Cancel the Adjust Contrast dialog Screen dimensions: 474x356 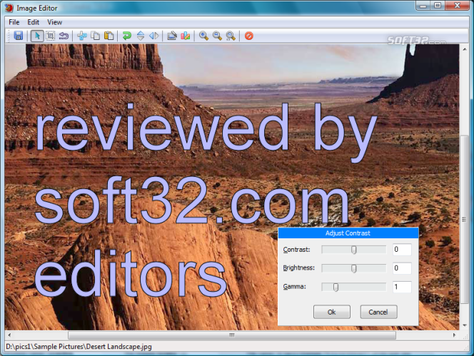point(378,312)
